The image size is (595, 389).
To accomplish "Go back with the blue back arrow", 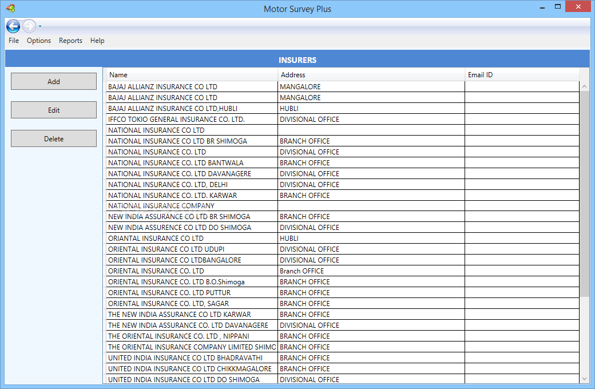I will pos(13,26).
